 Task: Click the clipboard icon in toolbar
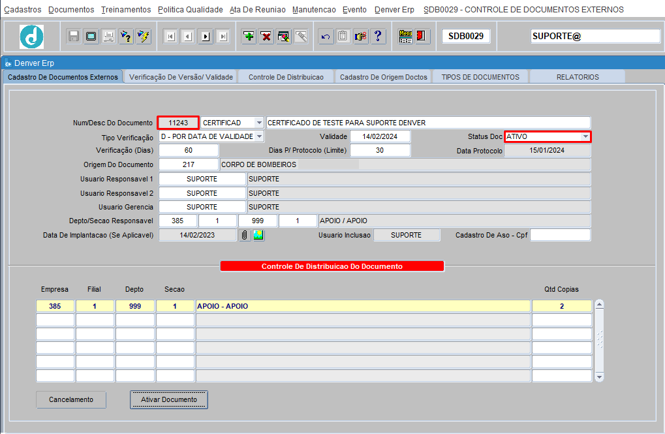click(x=343, y=37)
